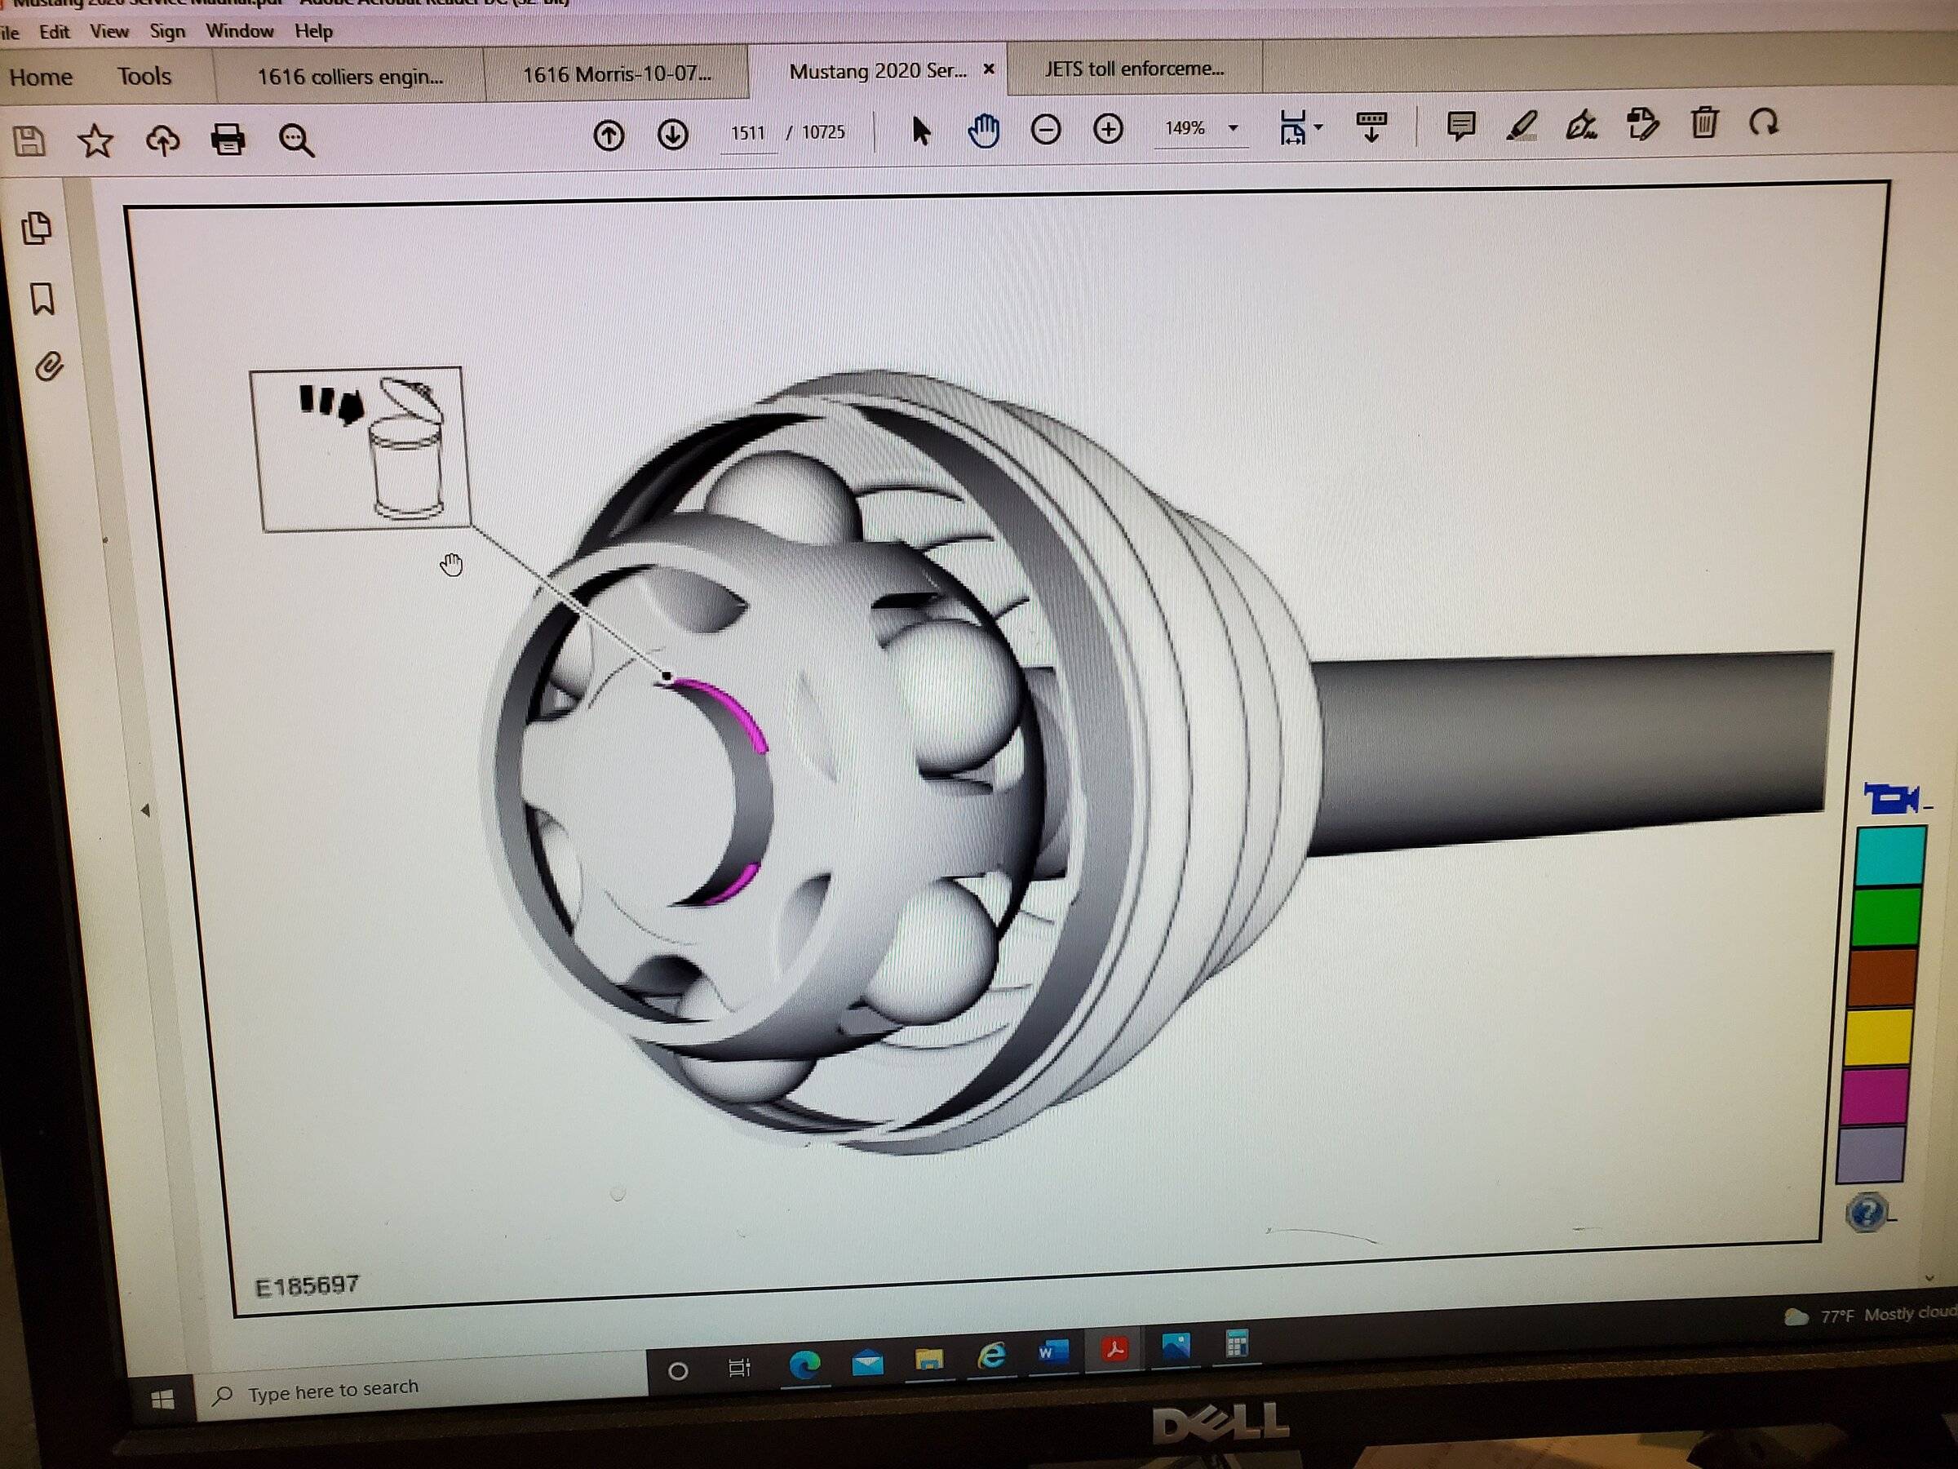Click the Save file icon
1958x1469 pixels.
coord(29,141)
